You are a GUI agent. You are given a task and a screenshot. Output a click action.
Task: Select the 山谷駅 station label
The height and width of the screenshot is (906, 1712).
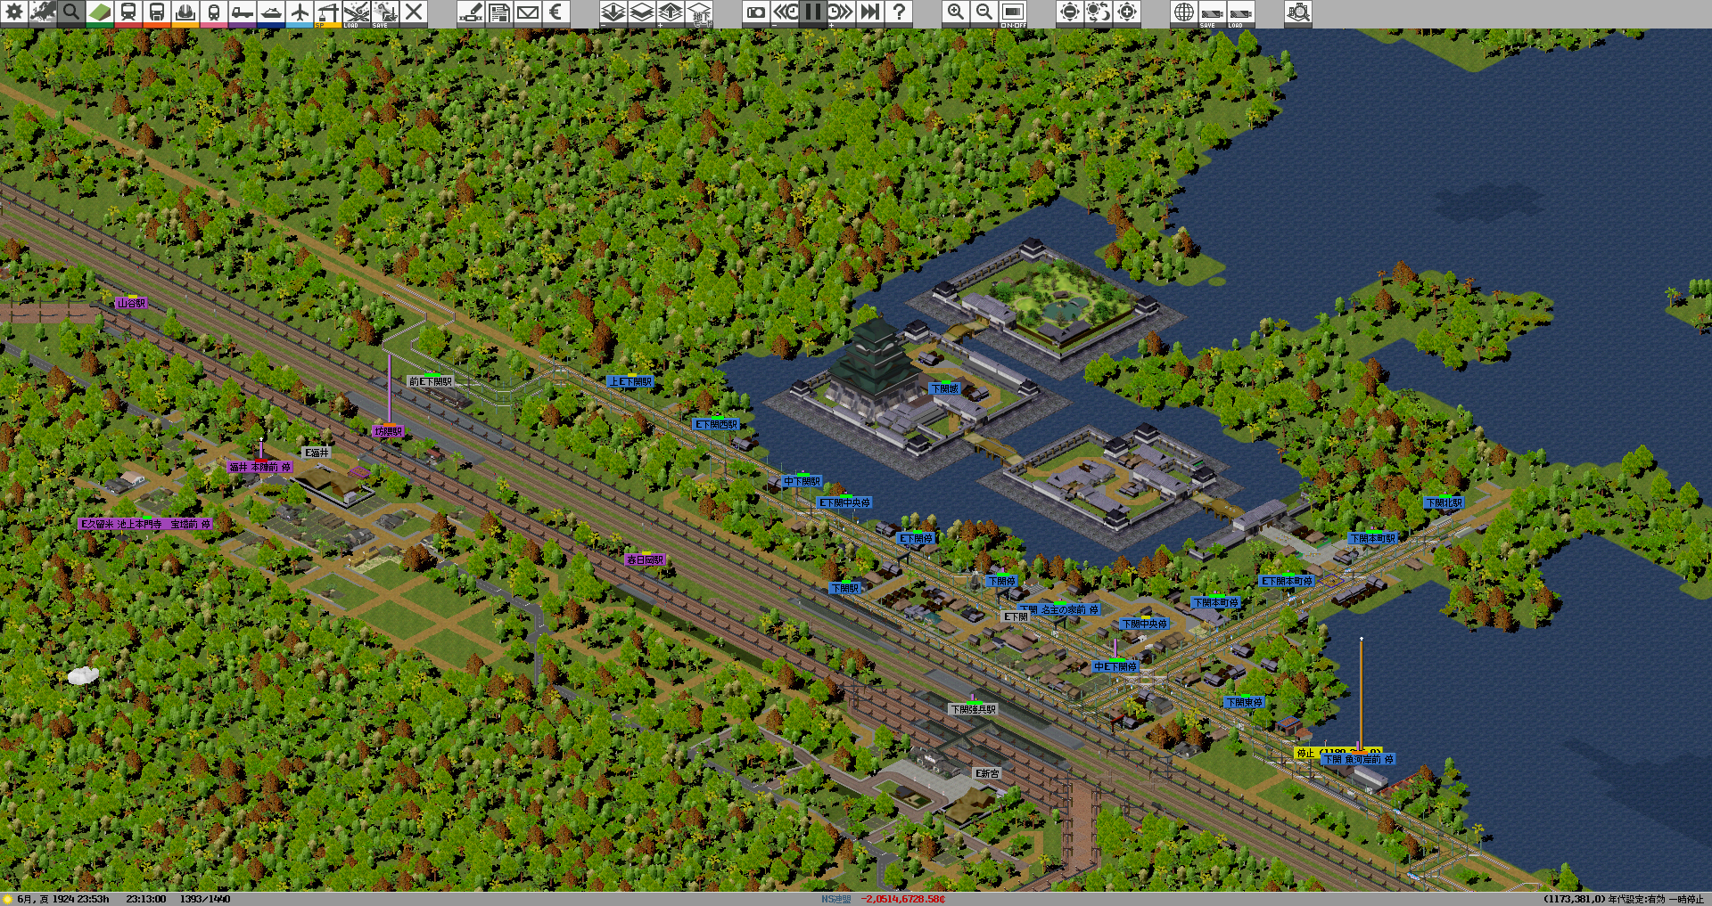tap(131, 303)
